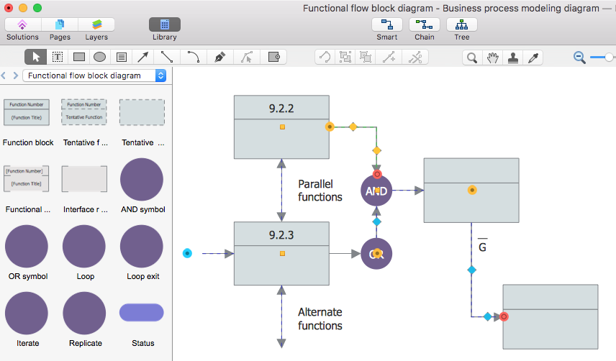
Task: Toggle the Library panel button
Action: tap(164, 25)
